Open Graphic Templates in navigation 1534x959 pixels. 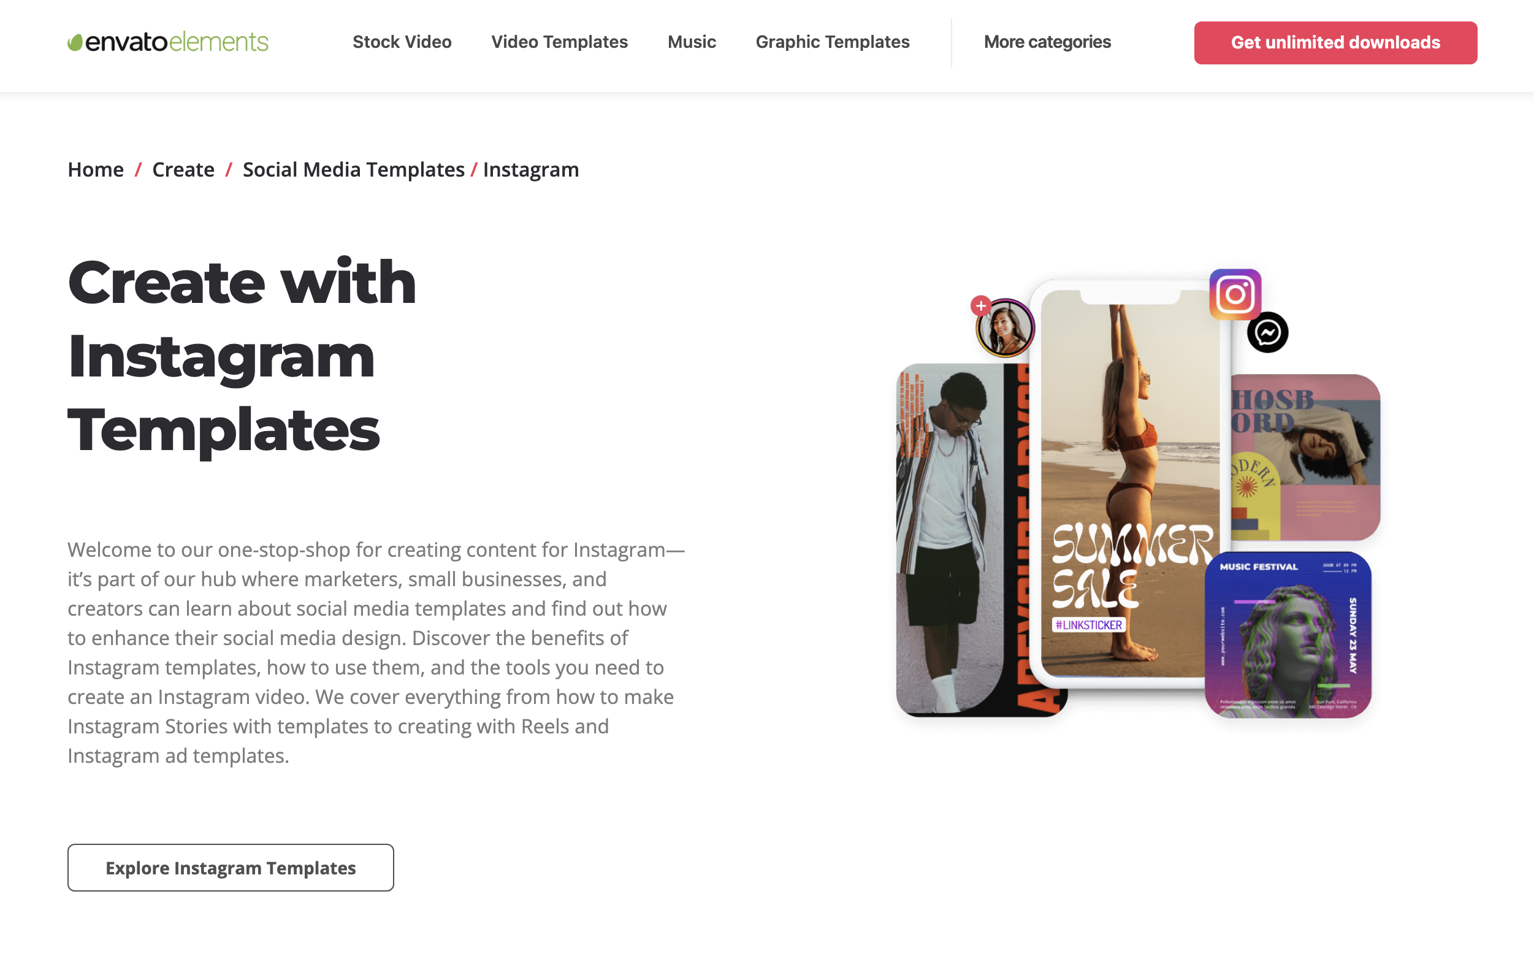[x=833, y=42]
